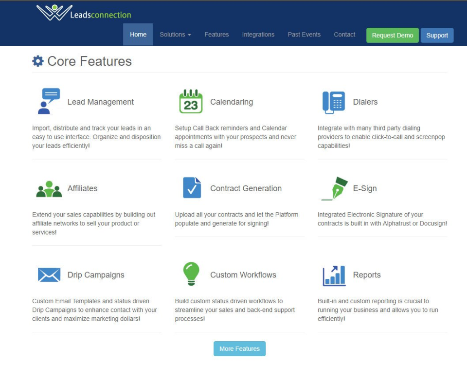
Task: Select the Calendaring calendar icon
Action: click(x=190, y=99)
